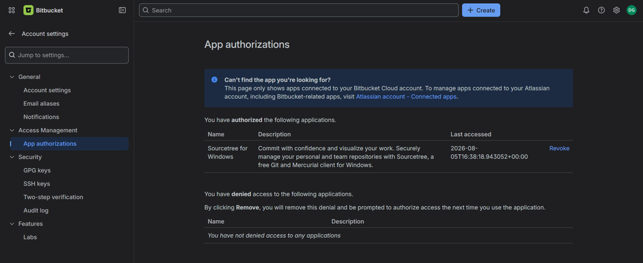Image resolution: width=643 pixels, height=263 pixels.
Task: Open Account settings under General
Action: [x=47, y=90]
